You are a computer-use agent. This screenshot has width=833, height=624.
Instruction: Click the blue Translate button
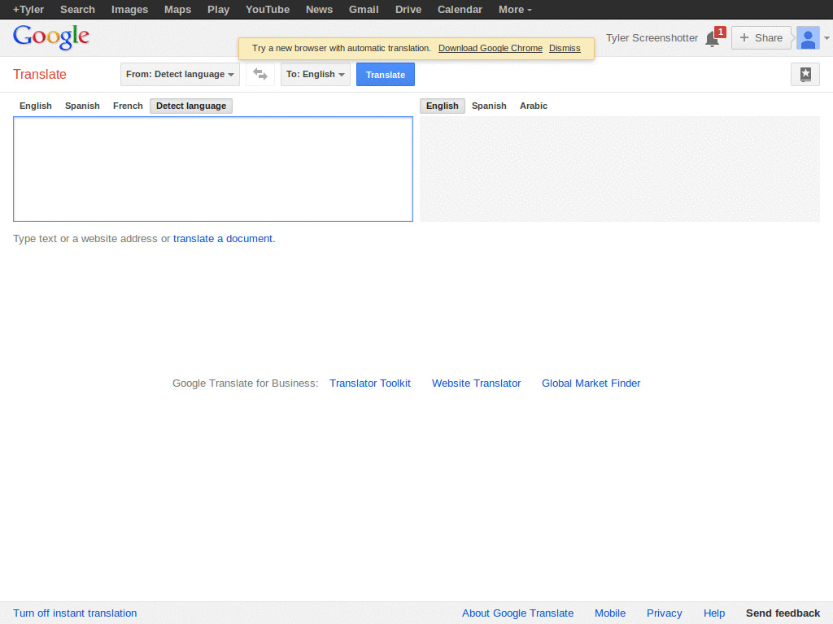click(386, 74)
